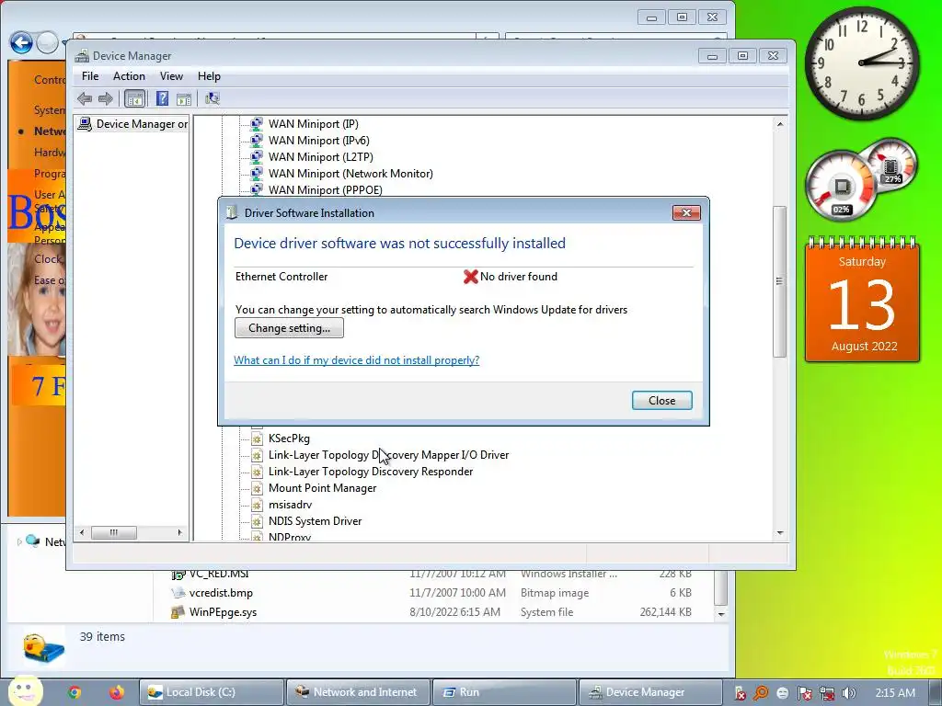Click the device list vertical scrollbar thumb

coord(780,281)
